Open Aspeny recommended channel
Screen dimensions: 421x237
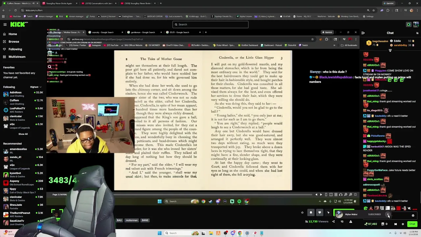[x=23, y=183]
